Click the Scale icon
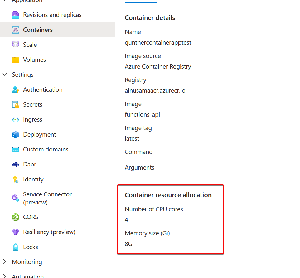 [16, 44]
